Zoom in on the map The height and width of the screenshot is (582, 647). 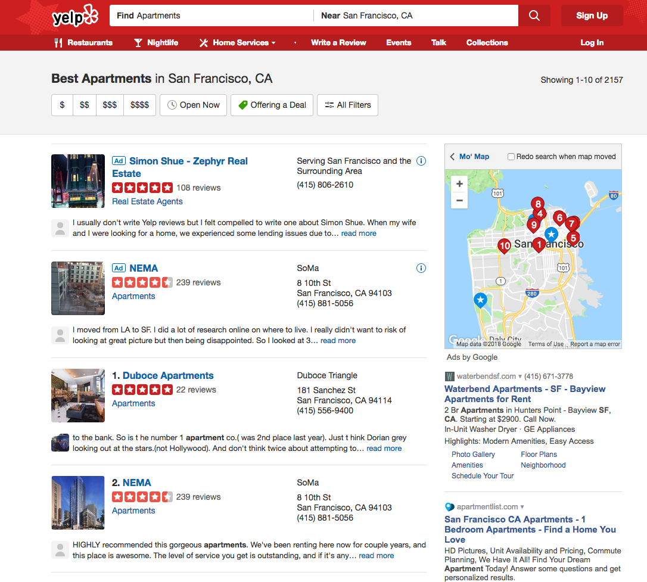[x=459, y=184]
